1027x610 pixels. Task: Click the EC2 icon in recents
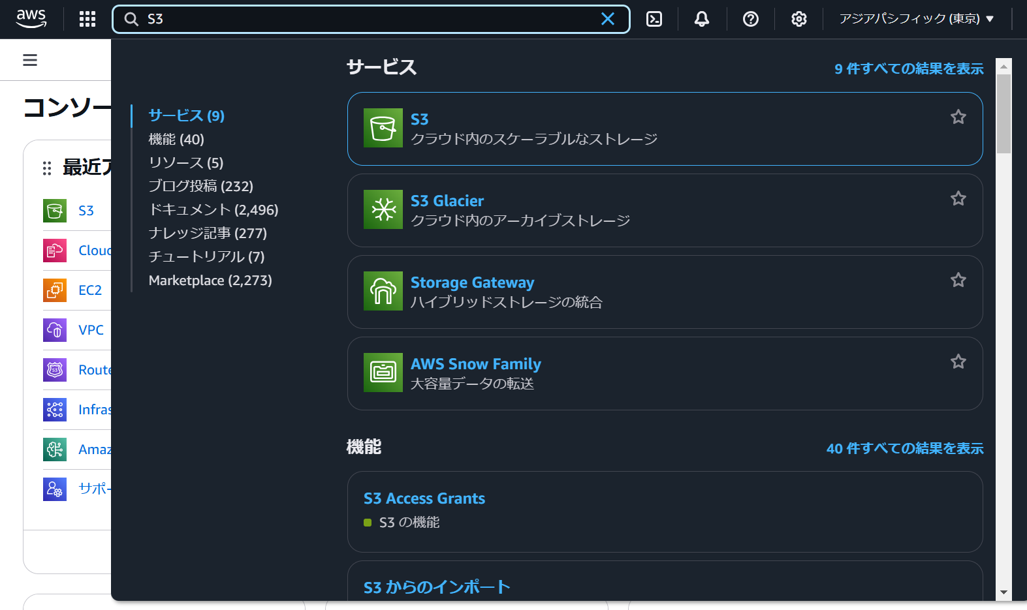(55, 290)
